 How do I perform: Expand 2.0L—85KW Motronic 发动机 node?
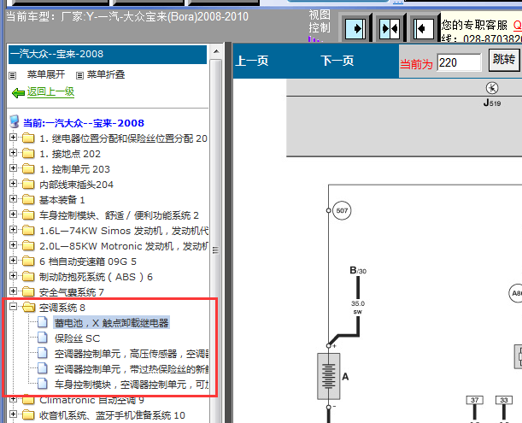[13, 244]
